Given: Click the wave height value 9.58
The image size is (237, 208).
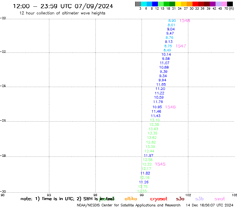Looking at the screenshot, I should [166, 59].
